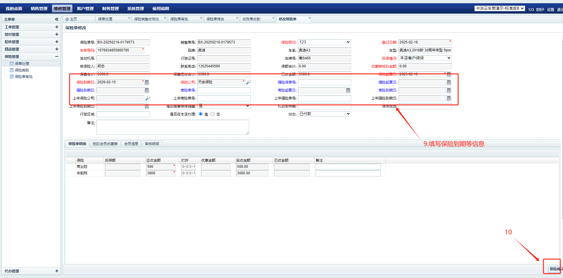Screen dimensions: 563x278
Task: Collapse the 主菜单 sidebar panel
Action: pyautogui.click(x=57, y=19)
